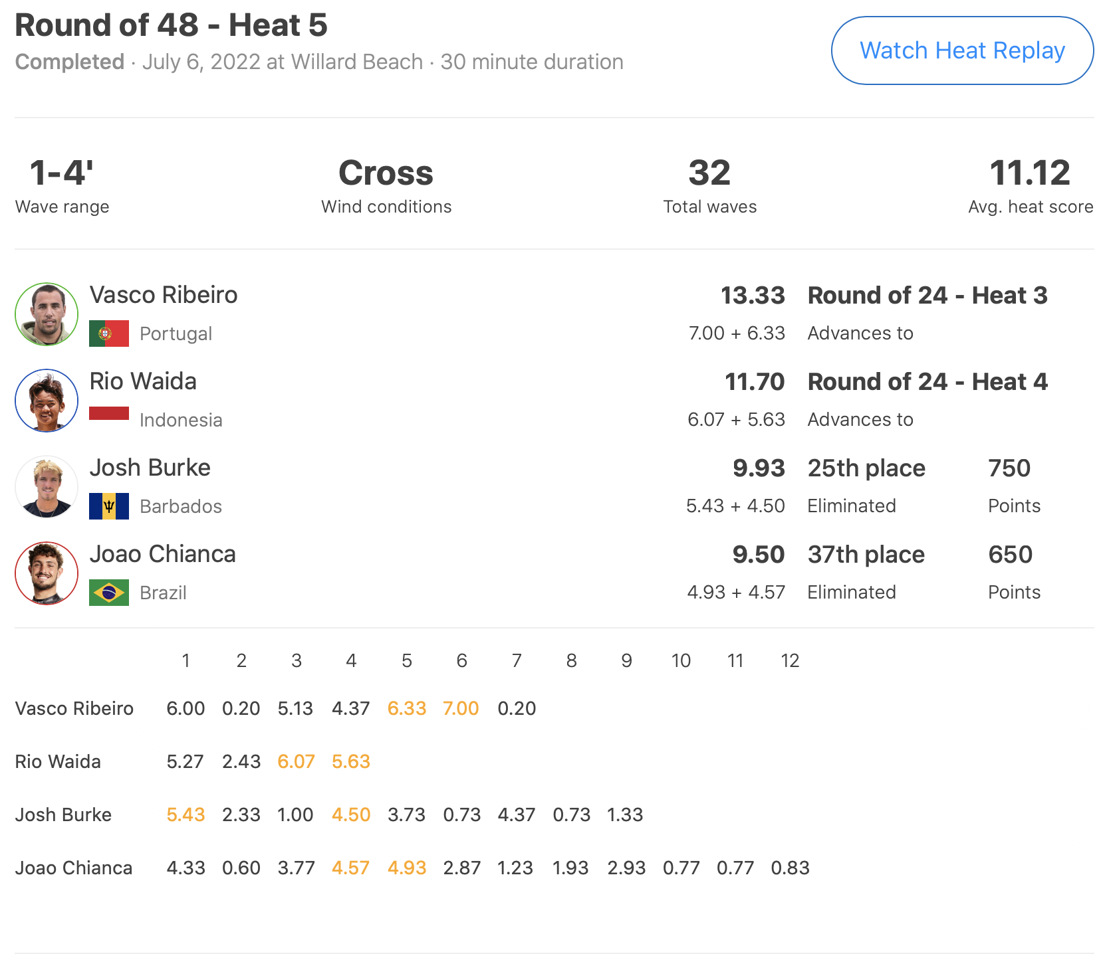This screenshot has height=958, width=1105.
Task: Select Josh Burke's name in results
Action: (x=150, y=468)
